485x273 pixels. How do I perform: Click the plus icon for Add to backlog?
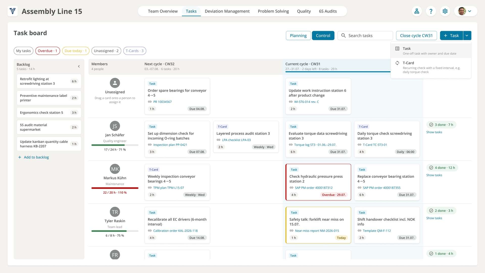coord(20,157)
